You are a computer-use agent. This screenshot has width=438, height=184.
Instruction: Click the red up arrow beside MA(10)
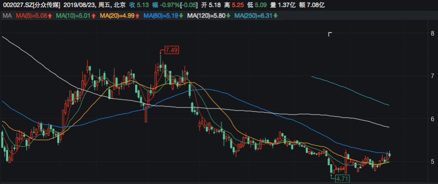[x=94, y=16]
